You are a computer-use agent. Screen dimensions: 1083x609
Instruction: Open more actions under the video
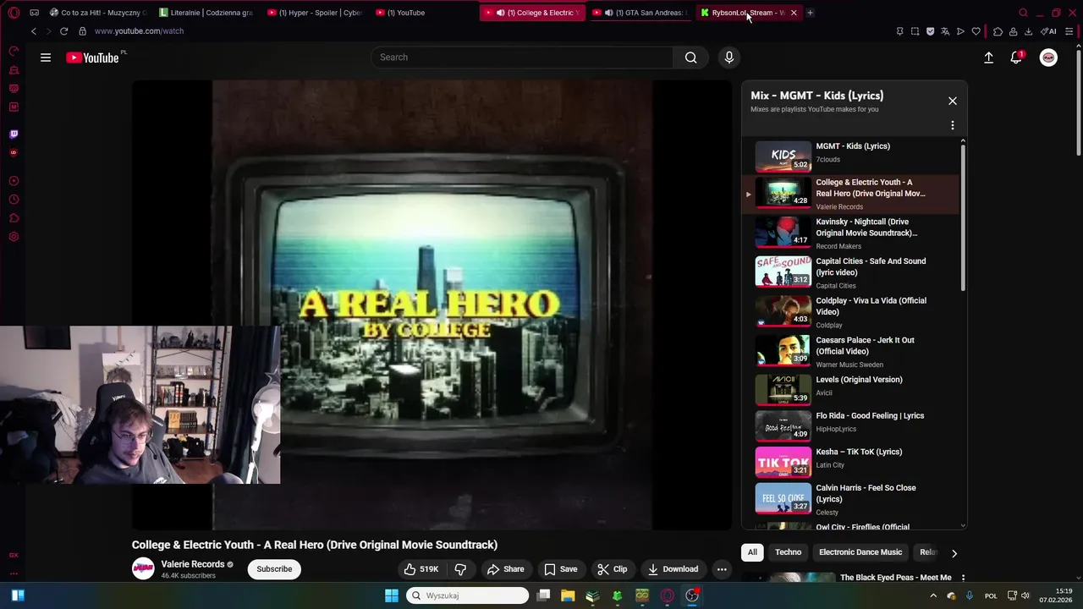[722, 569]
